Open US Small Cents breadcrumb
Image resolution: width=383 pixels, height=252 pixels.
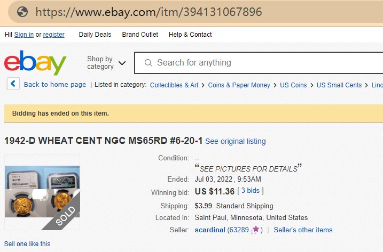[x=339, y=85]
